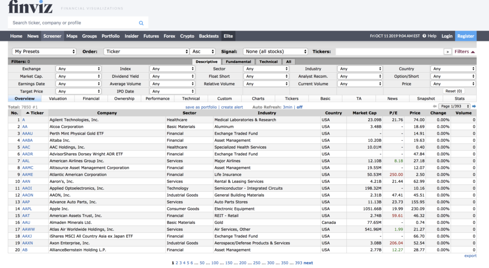The height and width of the screenshot is (268, 489).
Task: Switch to the Snapshot view tab
Action: point(425,99)
